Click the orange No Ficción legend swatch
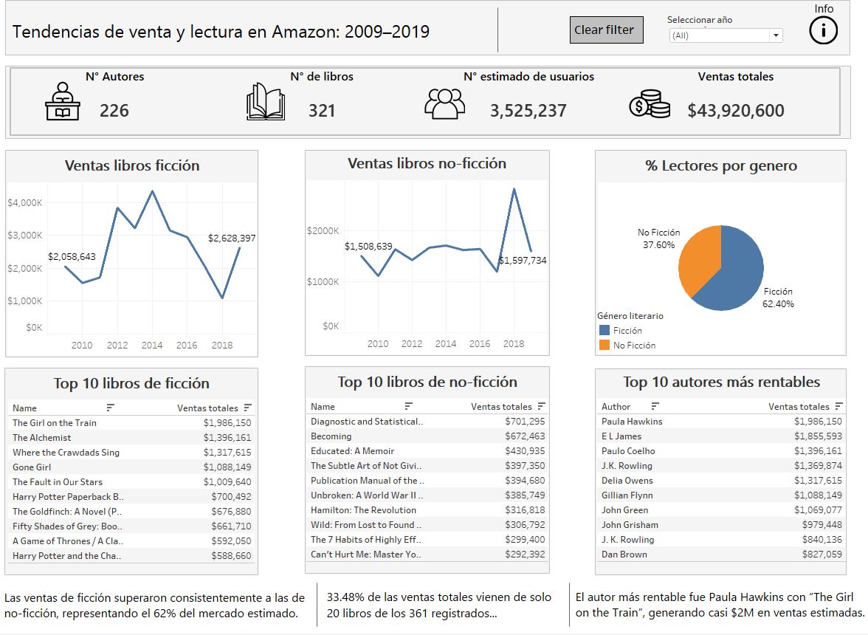 604,345
